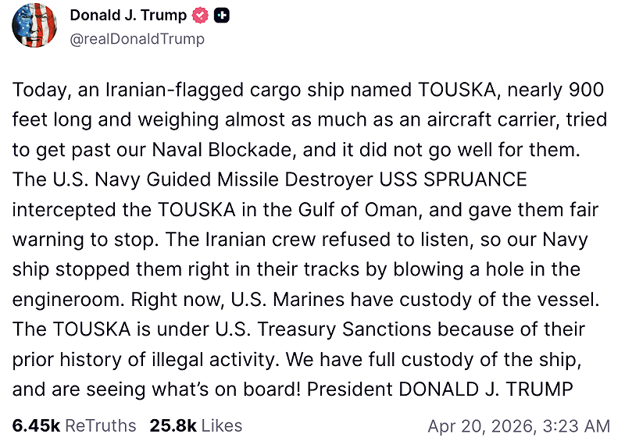
Task: Open the Donald J. Trump display name
Action: [129, 16]
